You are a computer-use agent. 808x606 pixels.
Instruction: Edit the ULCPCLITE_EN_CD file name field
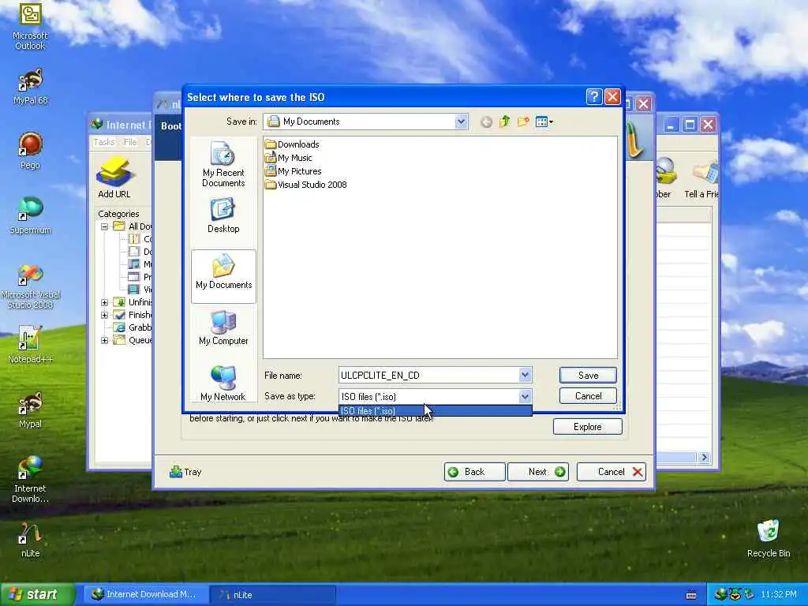[428, 375]
